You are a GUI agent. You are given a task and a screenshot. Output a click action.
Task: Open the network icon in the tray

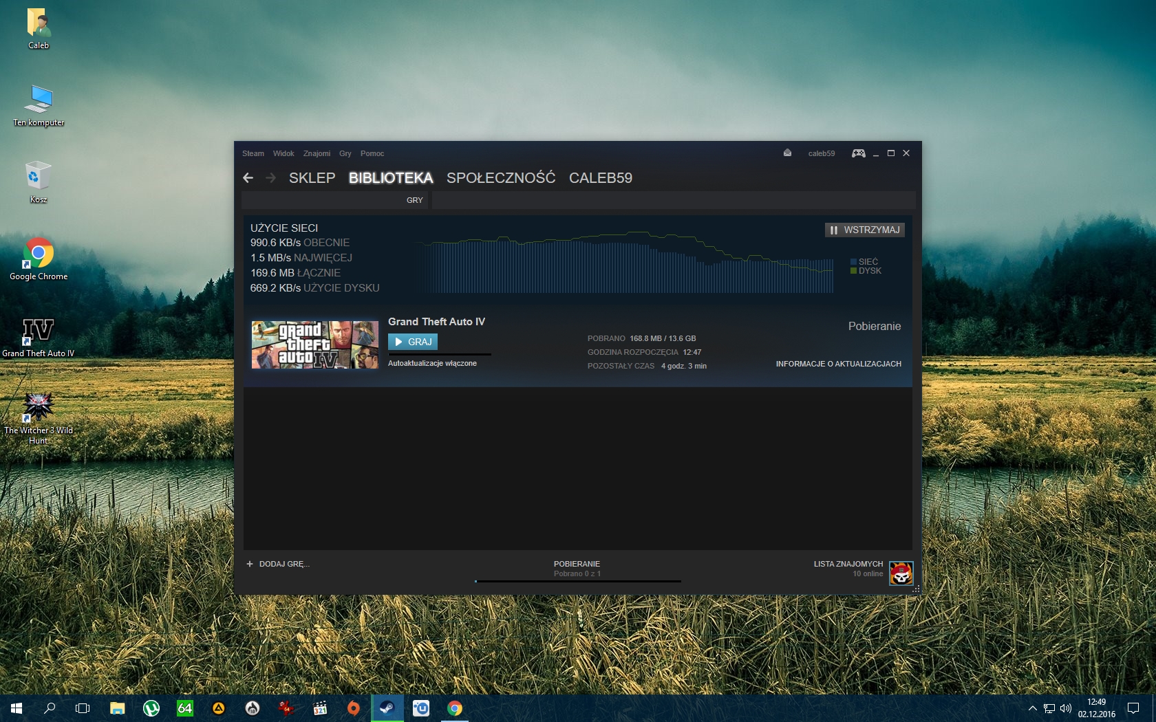click(1049, 708)
